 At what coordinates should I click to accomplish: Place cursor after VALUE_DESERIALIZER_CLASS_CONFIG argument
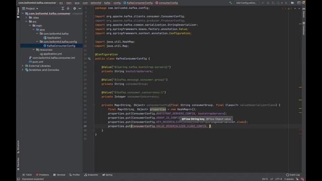210,126
